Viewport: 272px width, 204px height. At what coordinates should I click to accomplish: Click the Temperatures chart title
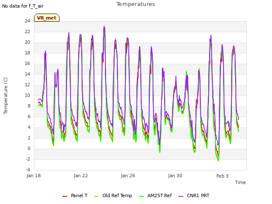click(136, 4)
